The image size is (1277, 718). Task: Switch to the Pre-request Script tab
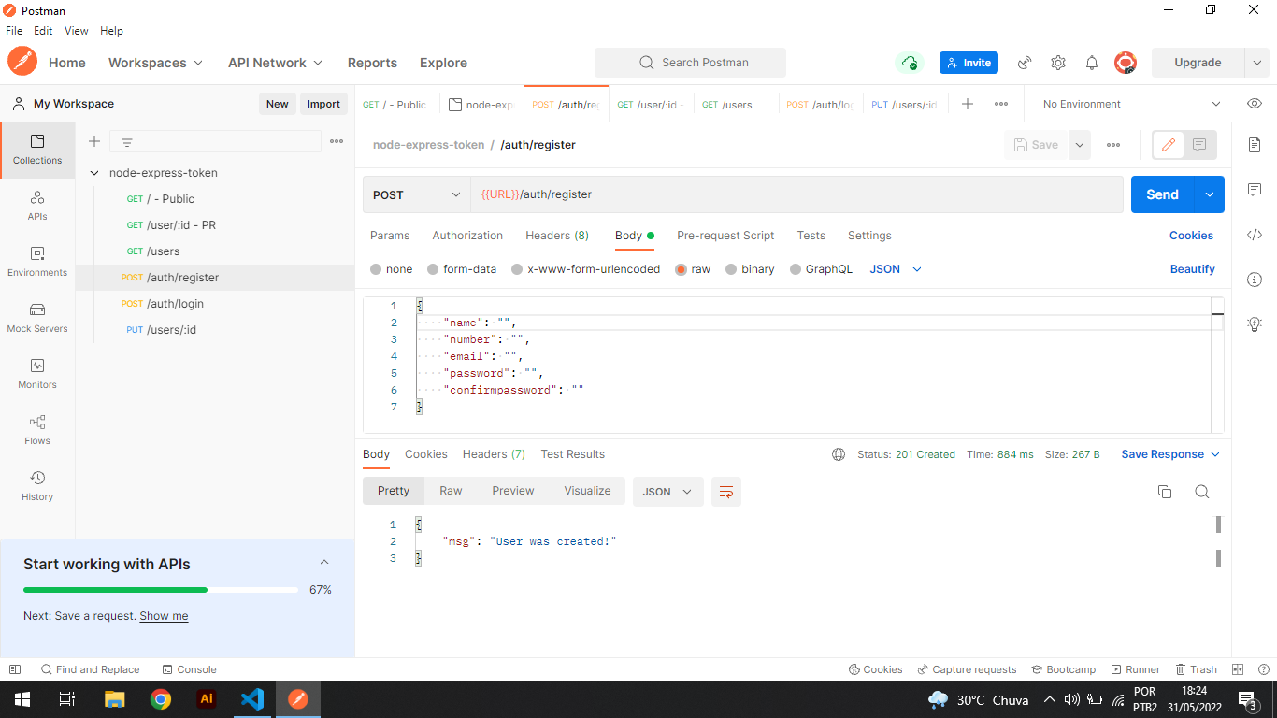coord(725,236)
